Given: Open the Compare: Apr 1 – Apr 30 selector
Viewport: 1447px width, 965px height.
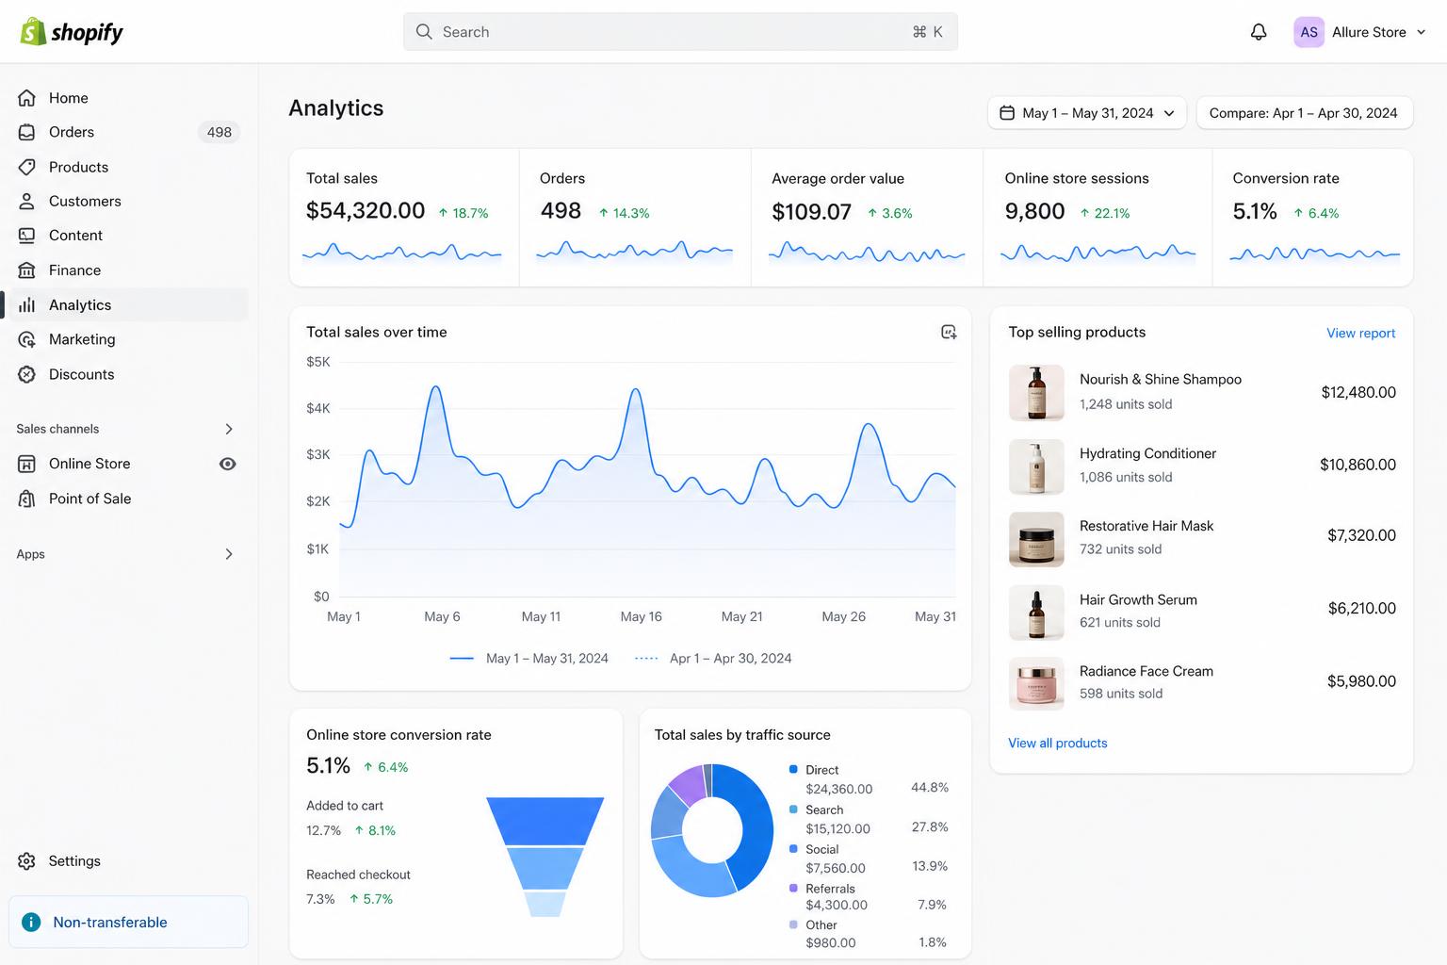Looking at the screenshot, I should pos(1304,113).
